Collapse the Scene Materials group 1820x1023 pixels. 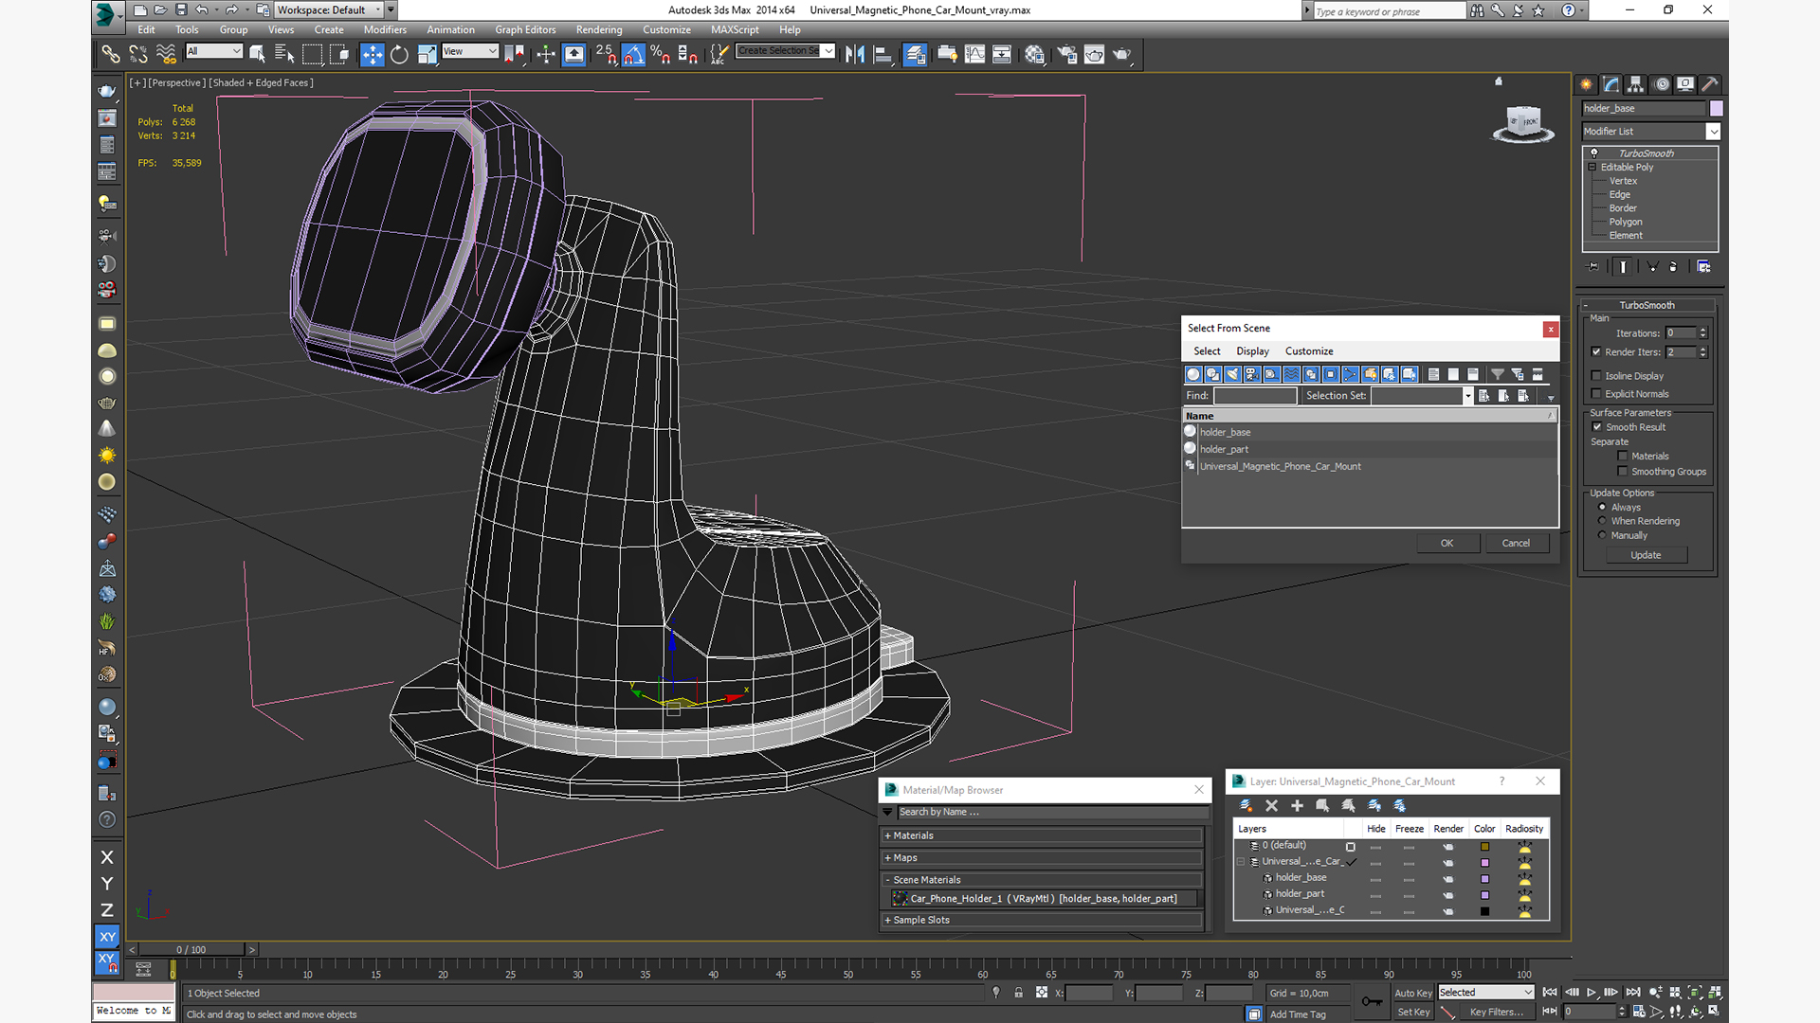[1043, 880]
